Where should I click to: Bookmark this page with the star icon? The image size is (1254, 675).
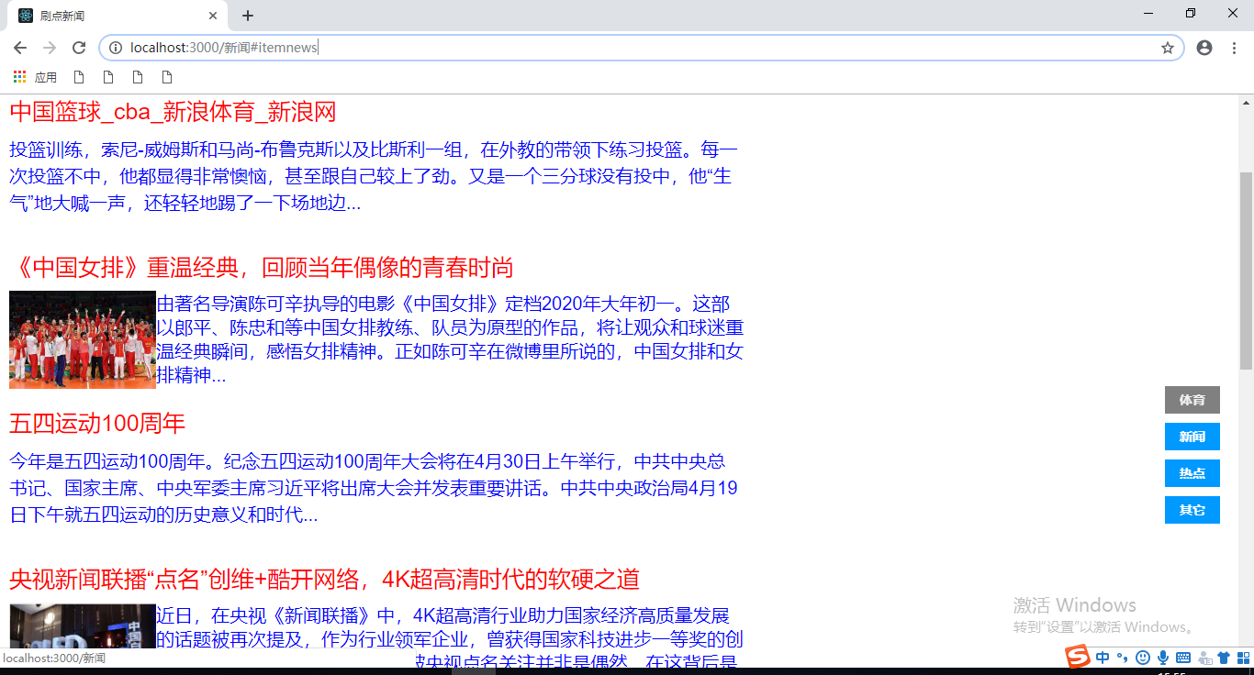(1168, 48)
